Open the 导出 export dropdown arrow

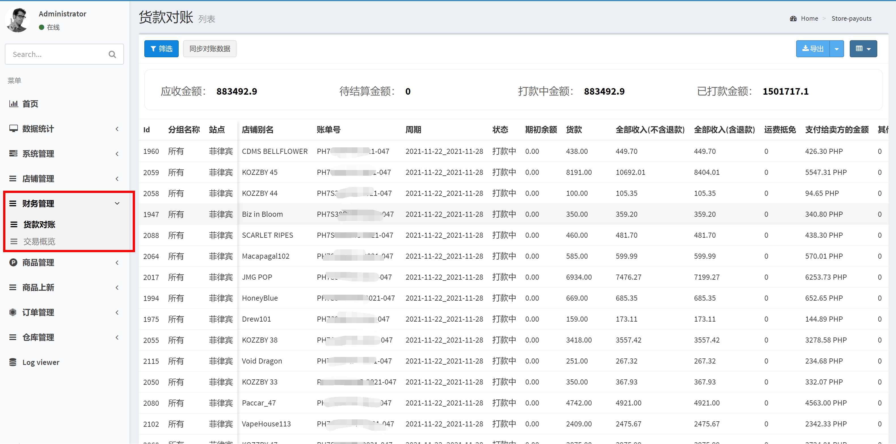tap(836, 49)
